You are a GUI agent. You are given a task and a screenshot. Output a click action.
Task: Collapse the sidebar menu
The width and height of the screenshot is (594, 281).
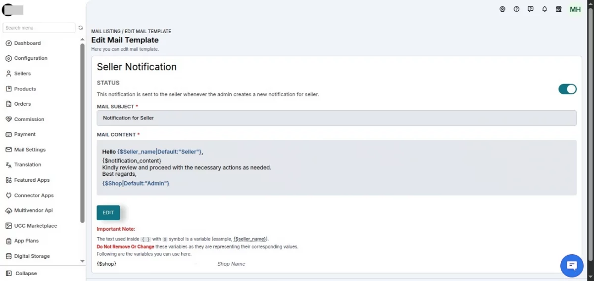click(21, 273)
